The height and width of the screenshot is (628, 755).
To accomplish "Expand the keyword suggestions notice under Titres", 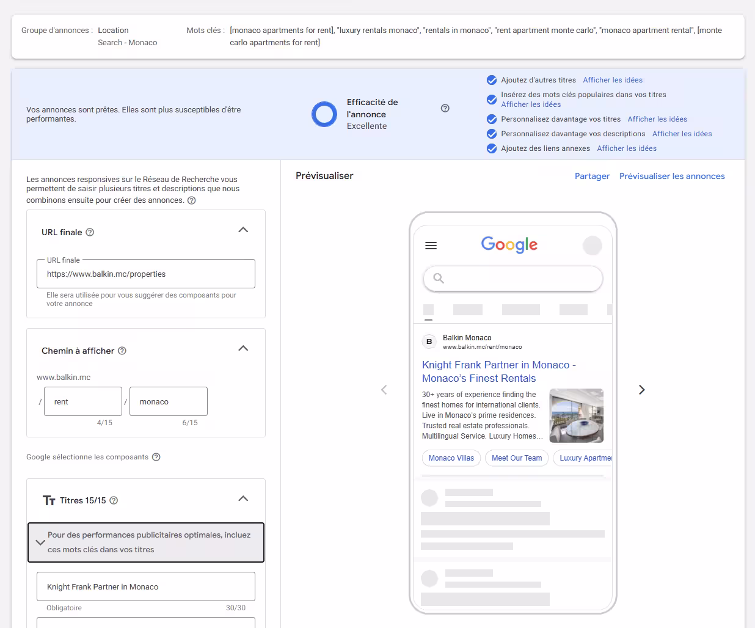I will 40,542.
